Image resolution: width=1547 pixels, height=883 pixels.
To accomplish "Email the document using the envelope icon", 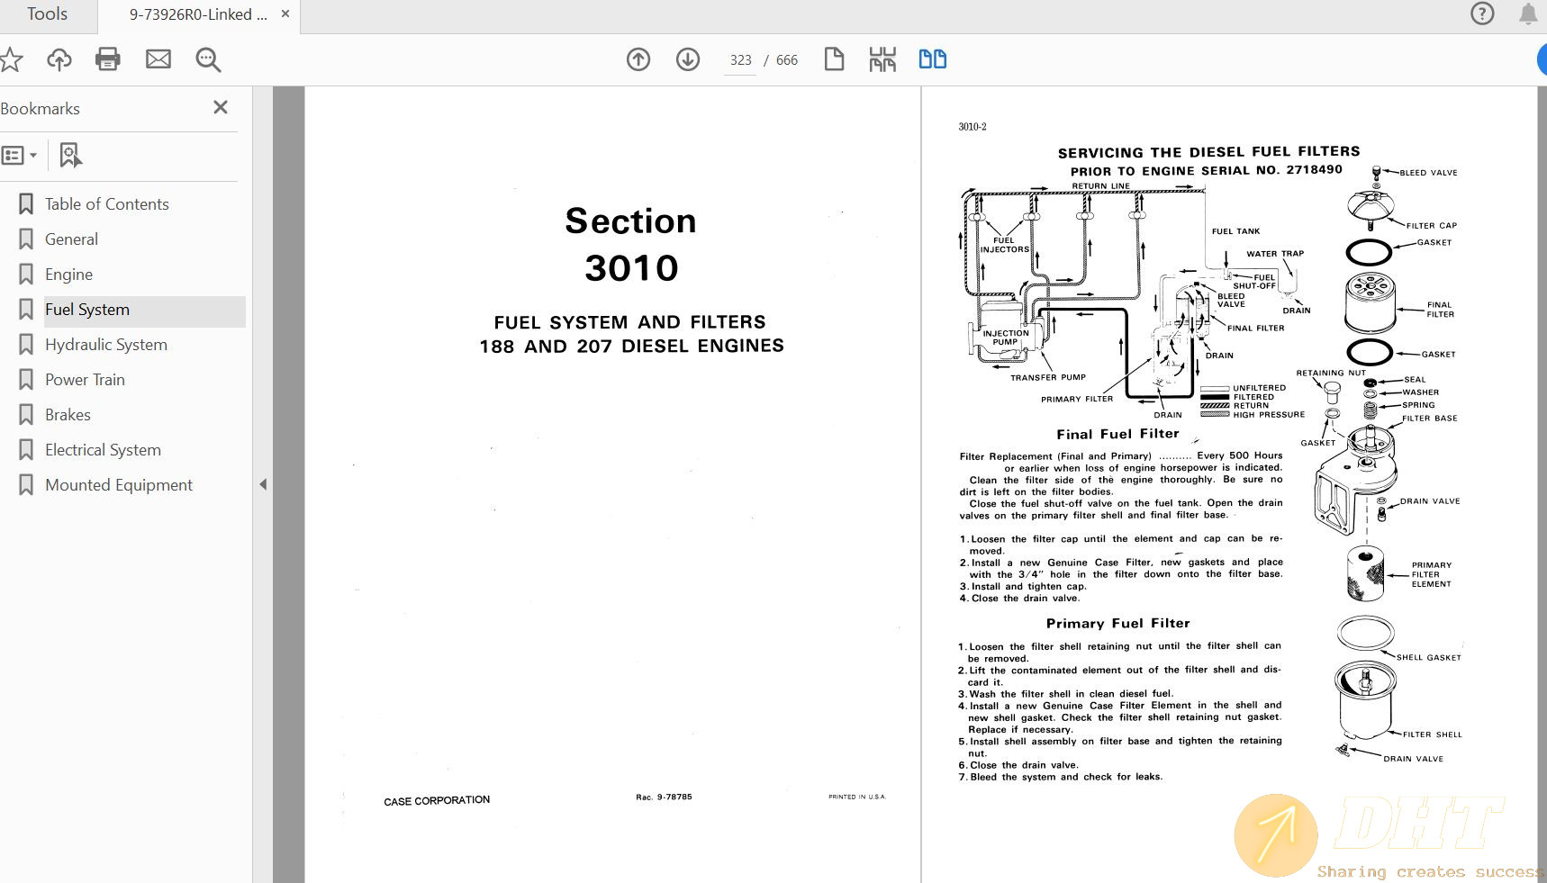I will pyautogui.click(x=158, y=59).
